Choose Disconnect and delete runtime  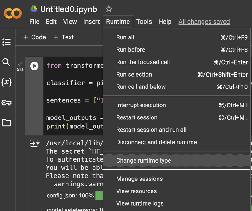pyautogui.click(x=177, y=142)
